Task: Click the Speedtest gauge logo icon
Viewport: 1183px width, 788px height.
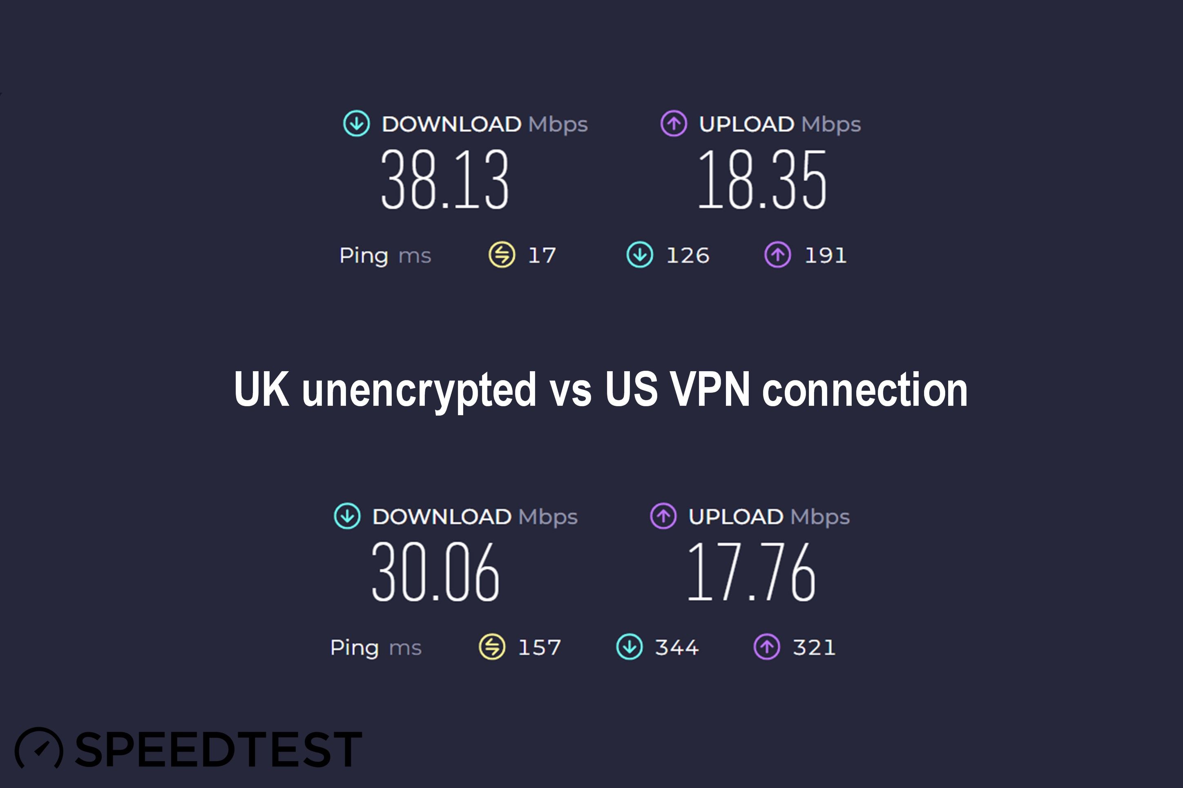Action: click(x=39, y=749)
